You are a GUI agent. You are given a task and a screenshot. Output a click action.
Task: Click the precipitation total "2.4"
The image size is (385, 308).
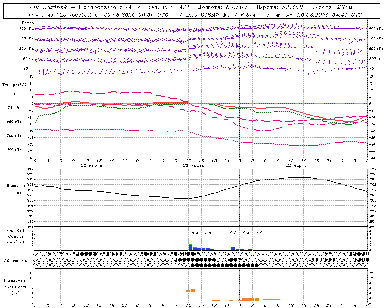click(x=195, y=233)
